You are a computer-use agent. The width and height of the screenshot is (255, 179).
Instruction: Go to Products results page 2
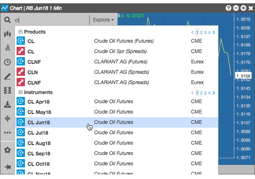201,32
